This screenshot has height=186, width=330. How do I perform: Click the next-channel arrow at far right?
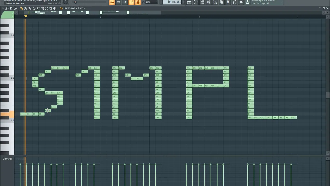324,13
